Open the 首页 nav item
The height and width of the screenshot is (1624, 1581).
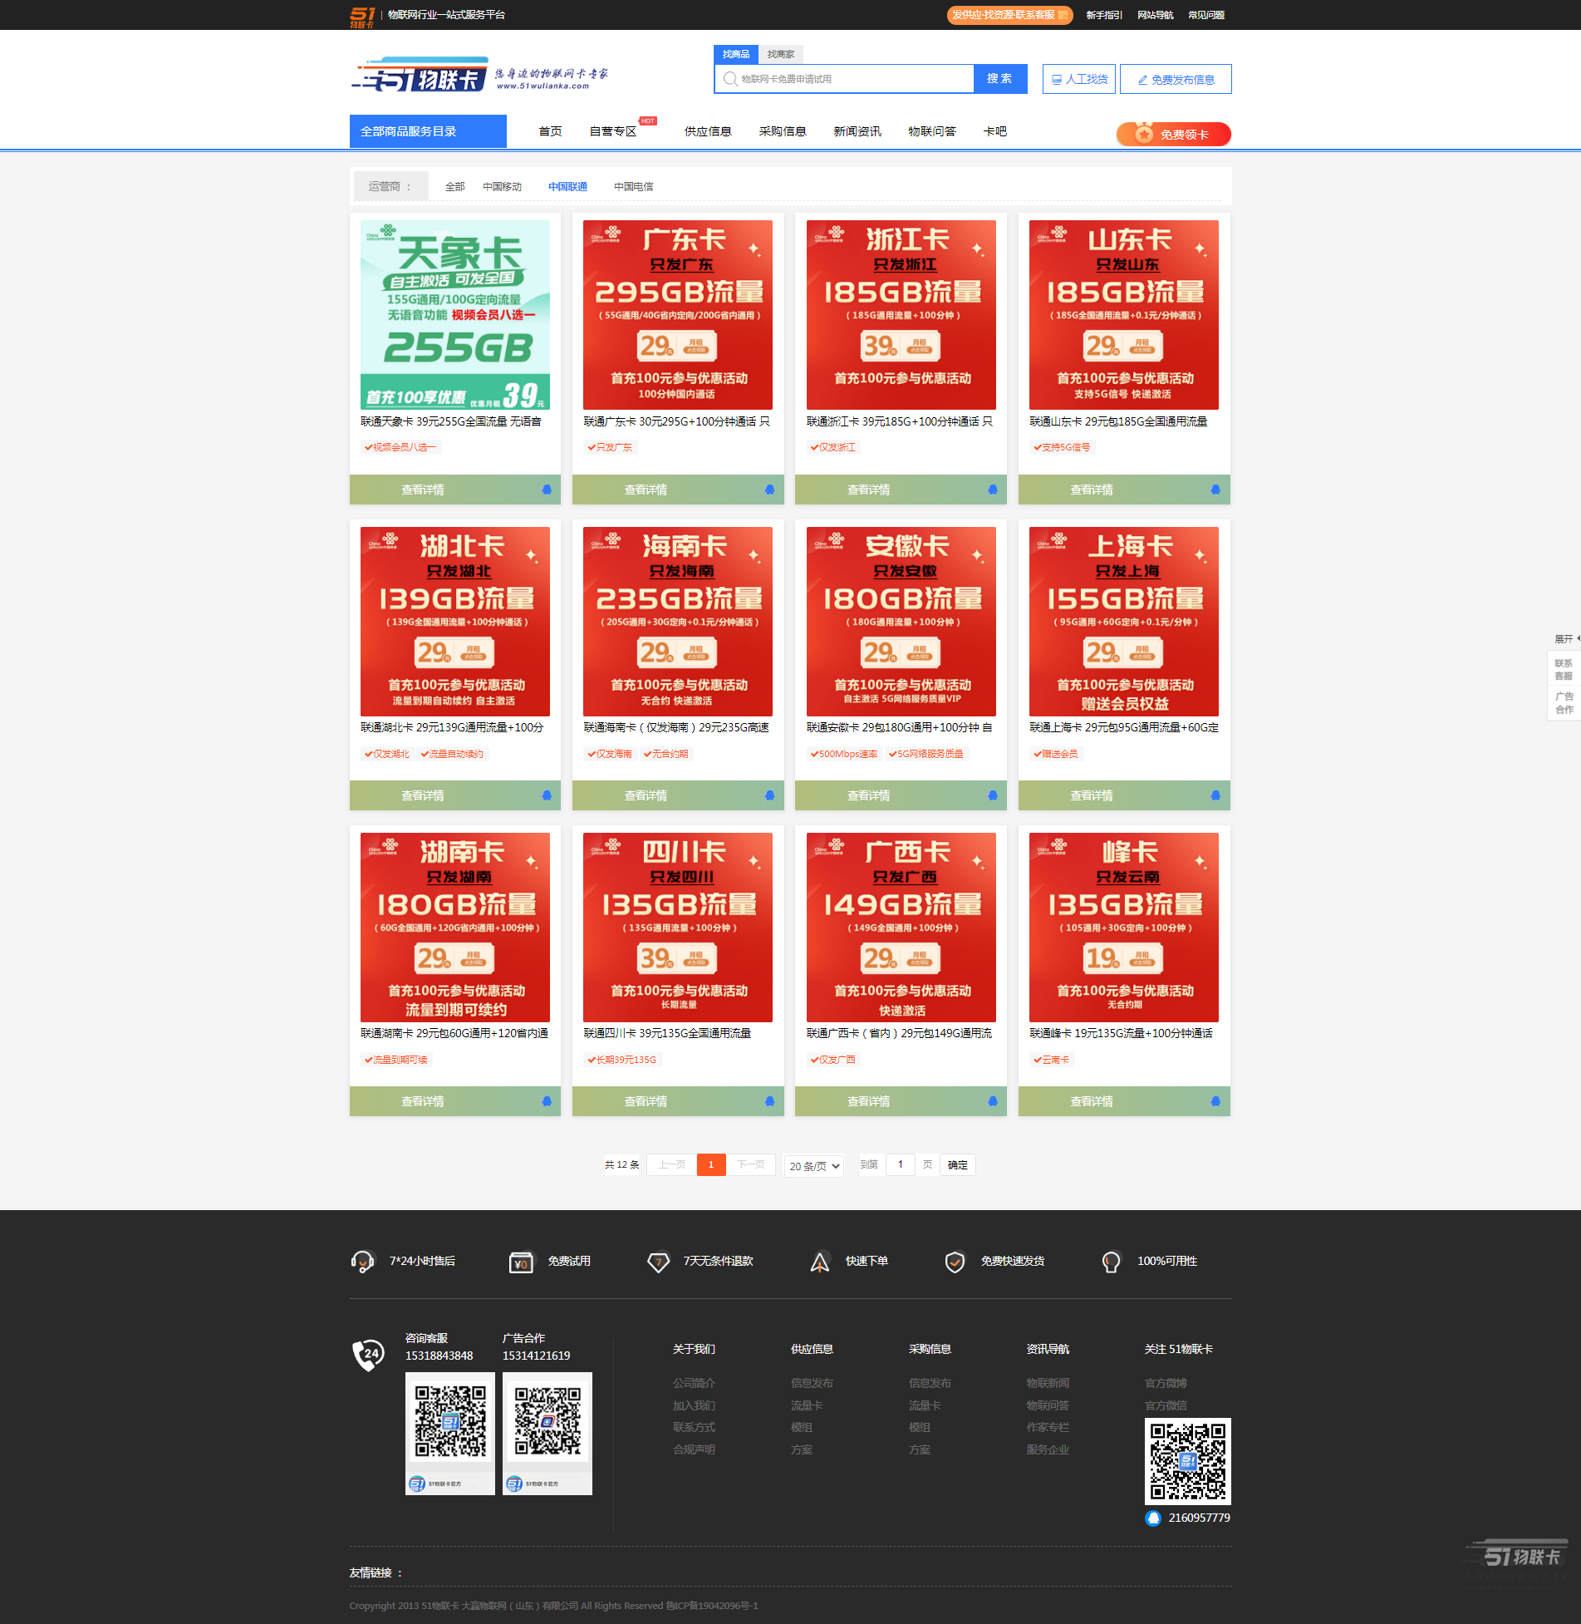pyautogui.click(x=550, y=131)
